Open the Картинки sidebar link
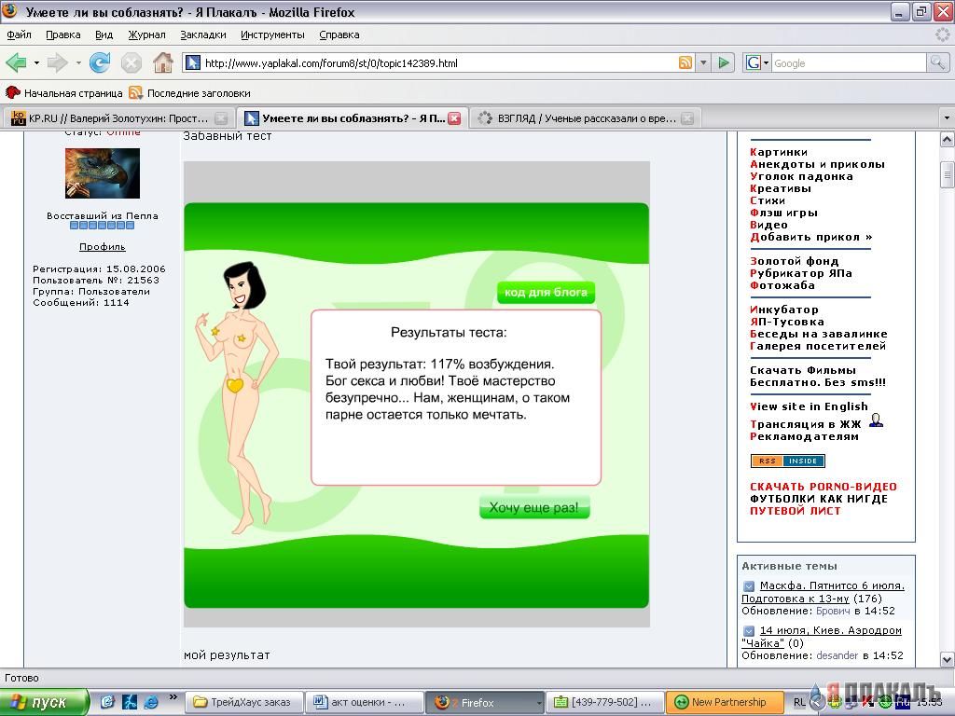Screen dimensions: 955x716 (x=779, y=152)
